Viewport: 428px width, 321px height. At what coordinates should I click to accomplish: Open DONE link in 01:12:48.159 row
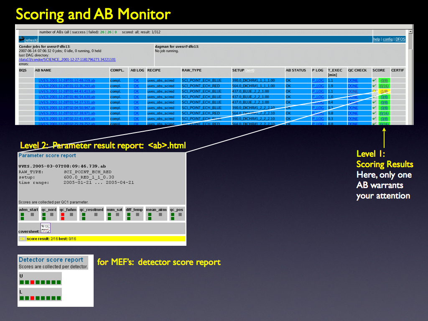[x=353, y=81]
